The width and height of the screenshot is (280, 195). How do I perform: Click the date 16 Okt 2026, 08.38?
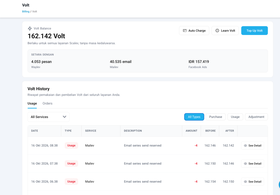click(45, 146)
